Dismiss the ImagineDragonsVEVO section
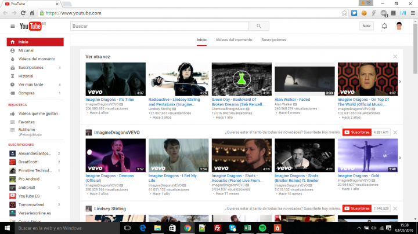The height and width of the screenshot is (234, 418). click(395, 133)
